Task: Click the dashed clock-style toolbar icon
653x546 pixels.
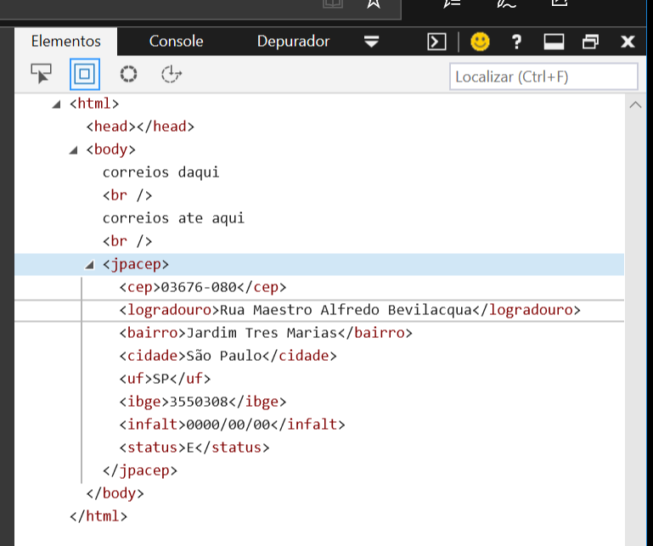Action: tap(172, 74)
